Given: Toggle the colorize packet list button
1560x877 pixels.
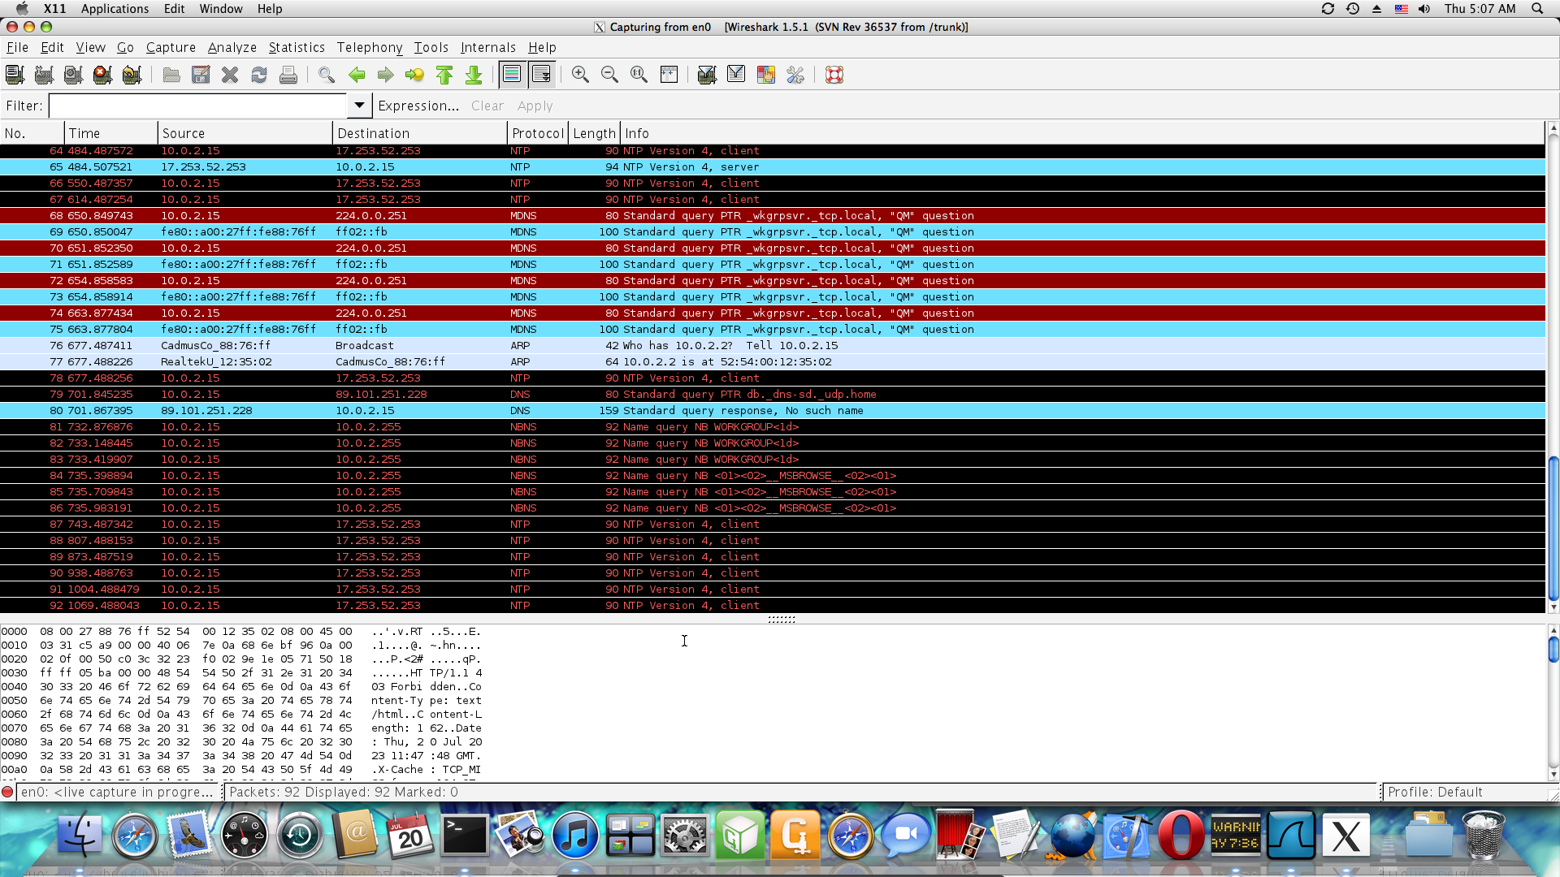Looking at the screenshot, I should [512, 76].
